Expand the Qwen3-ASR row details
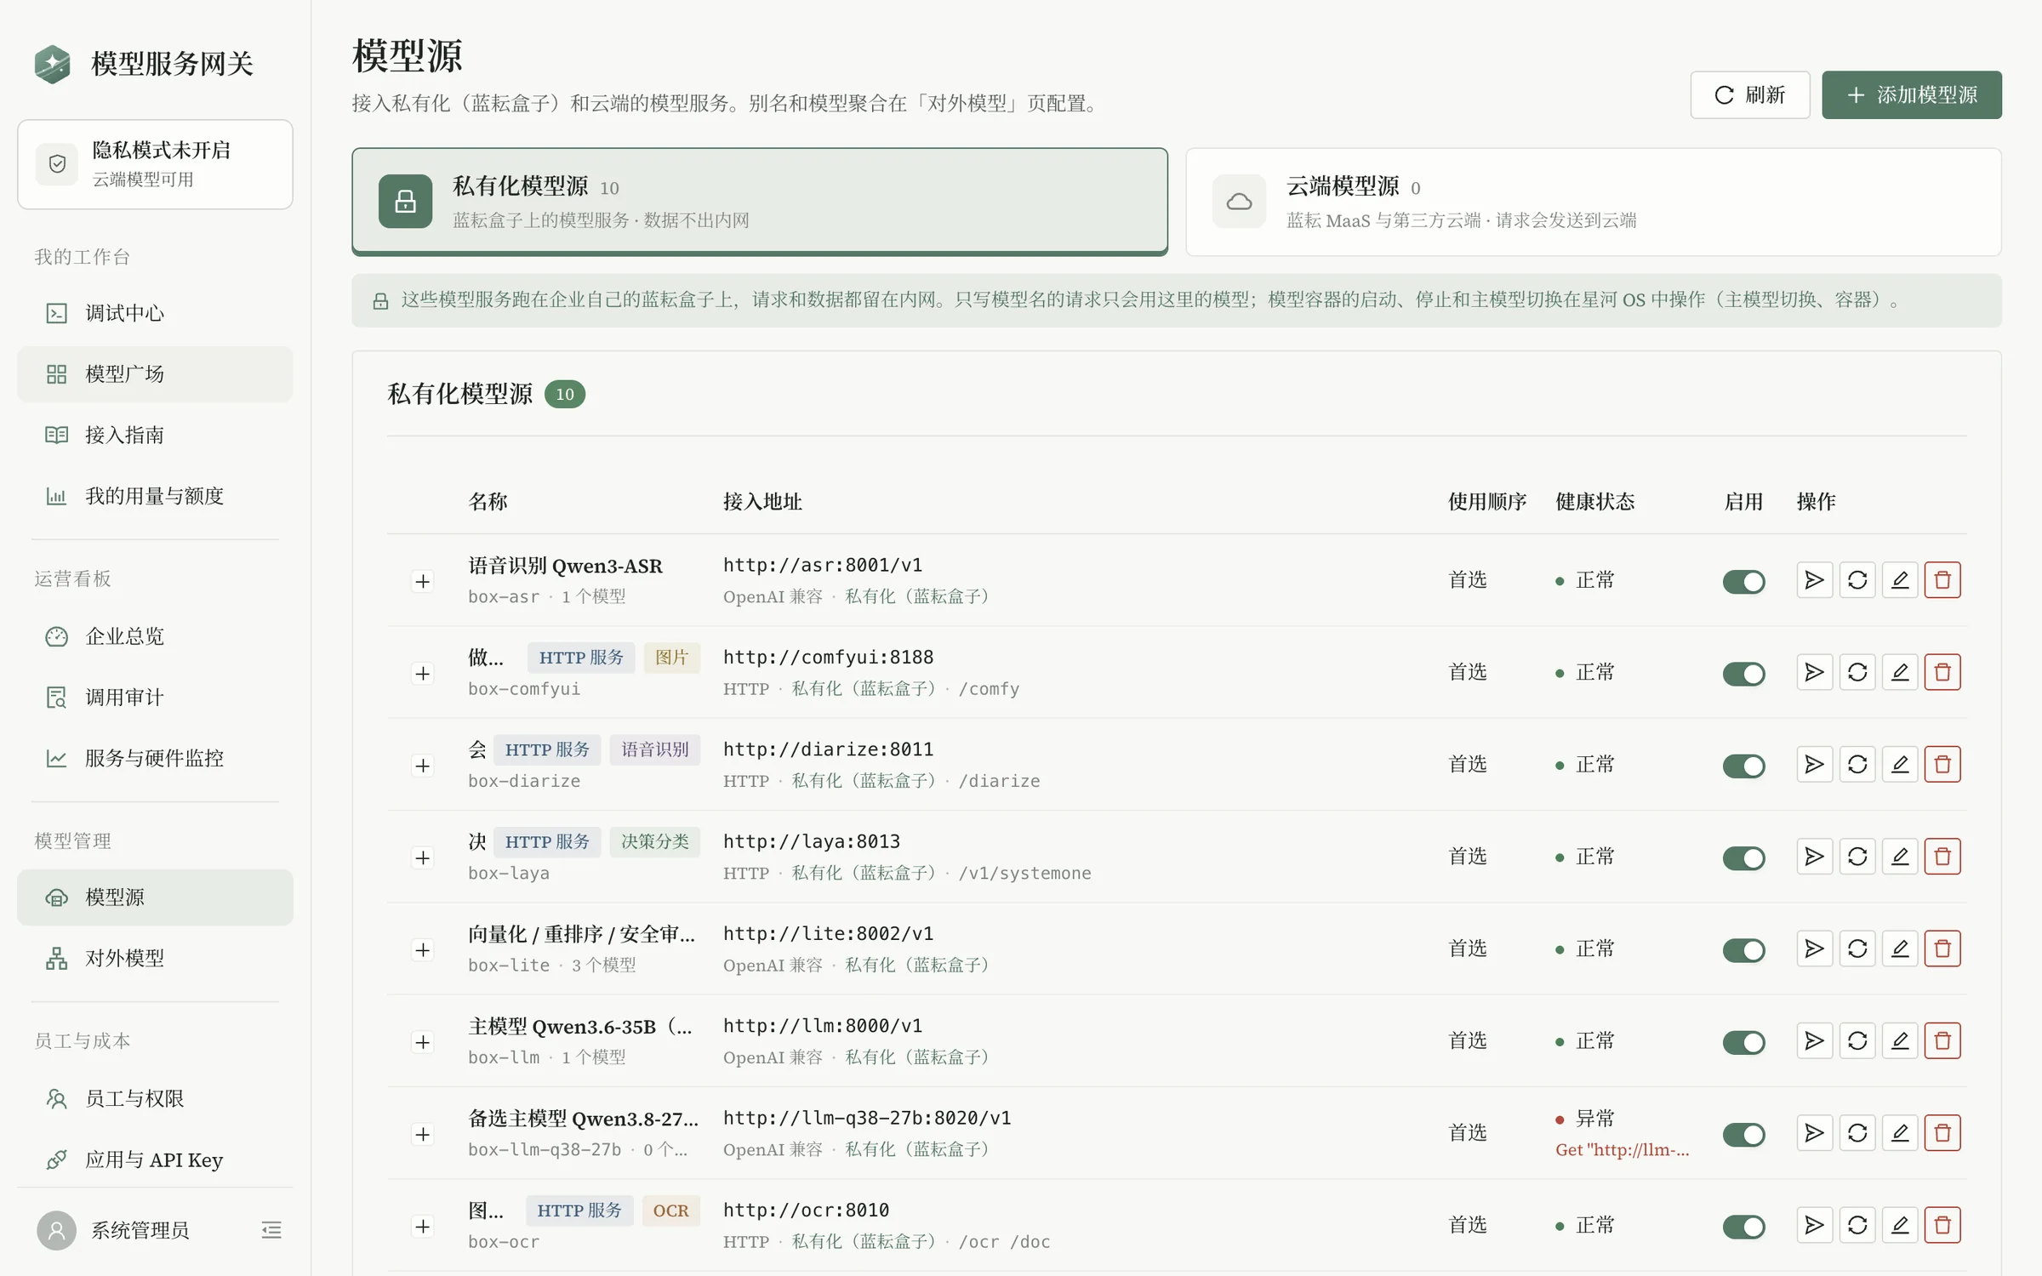The width and height of the screenshot is (2042, 1276). click(422, 581)
